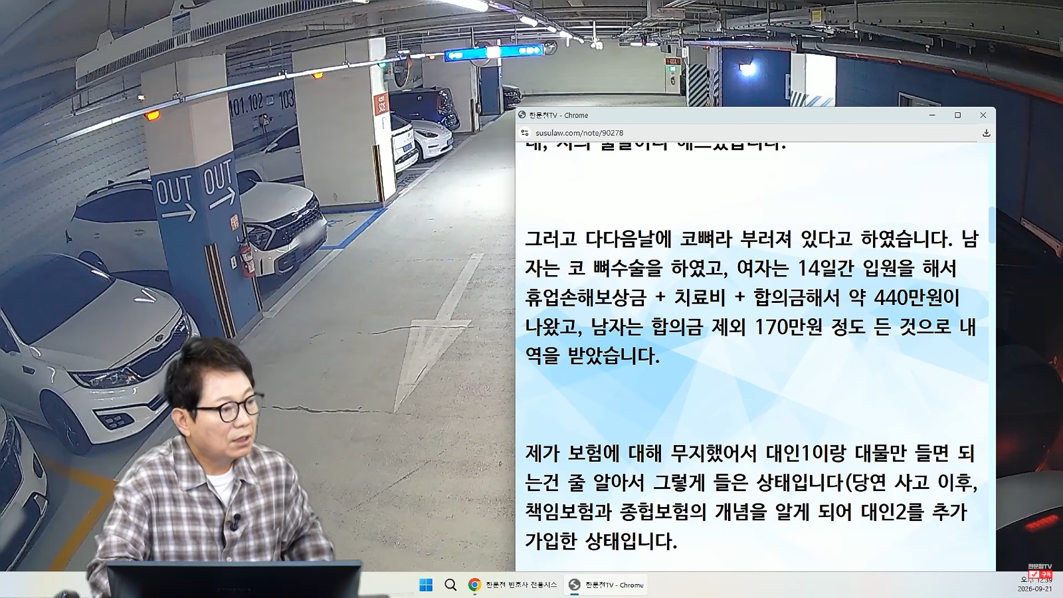Click text "휴업손해보상금 + 치료비"
1063x598 pixels.
(x=625, y=297)
